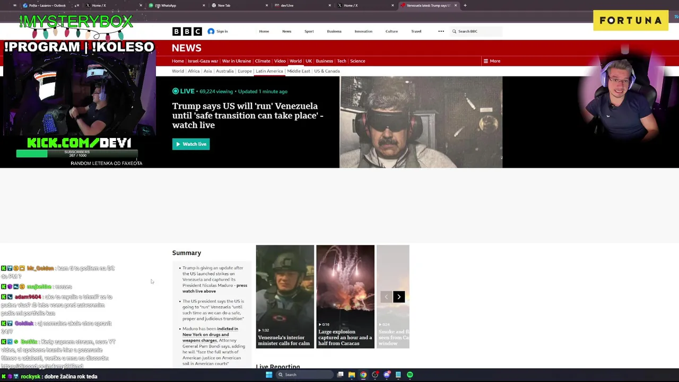Viewport: 679px width, 382px height.
Task: Select Australia in regional sub-navigation
Action: click(x=224, y=71)
